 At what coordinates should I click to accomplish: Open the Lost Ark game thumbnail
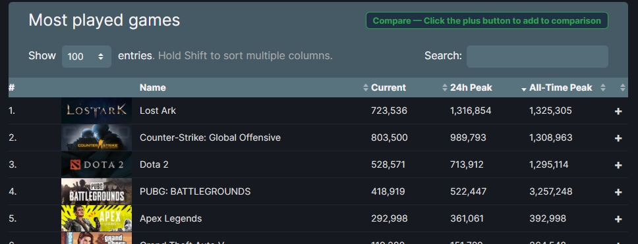[x=96, y=110]
